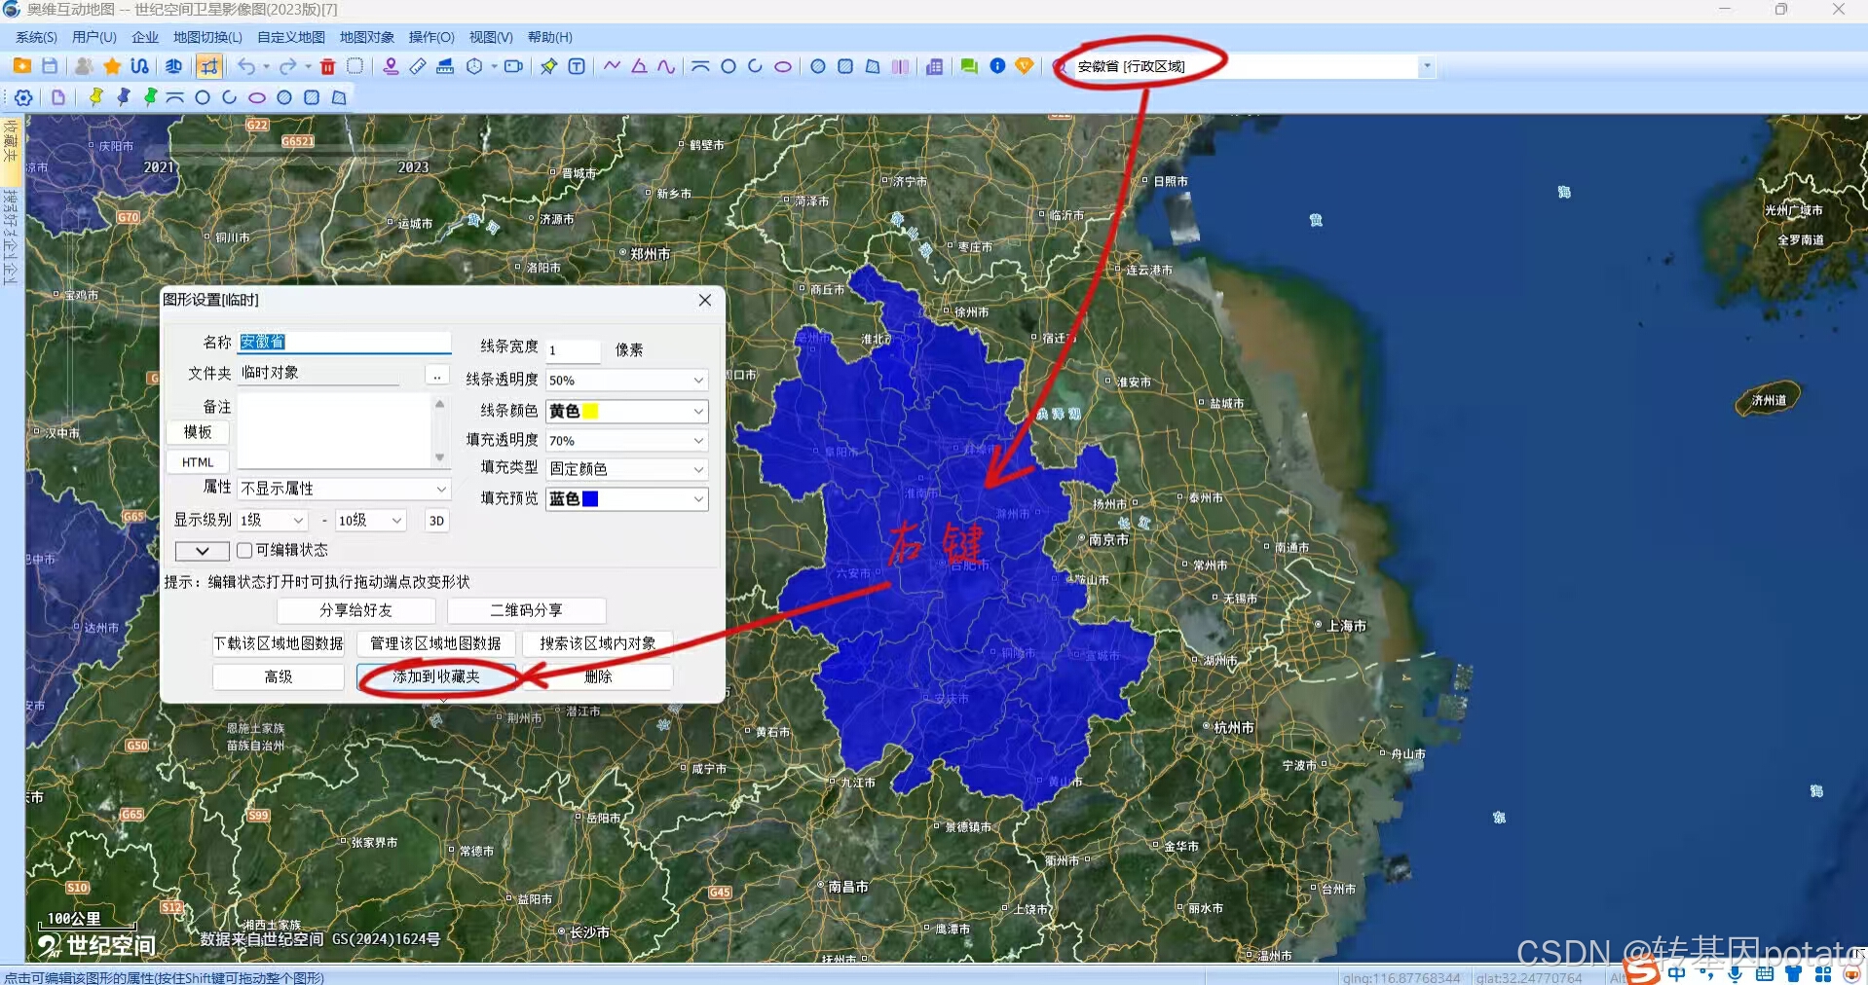Viewport: 1868px width, 985px height.
Task: Click the camera recording icon
Action: (x=513, y=66)
